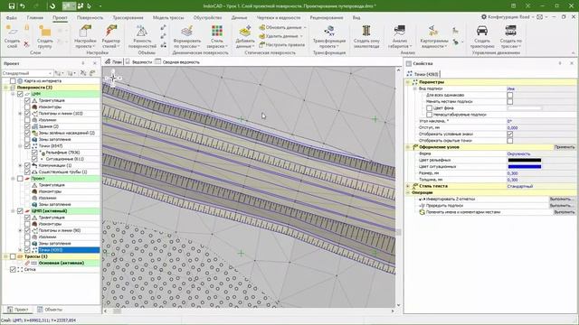Click План view icon above canvas
Image resolution: width=579 pixels, height=325 pixels.
click(x=108, y=62)
